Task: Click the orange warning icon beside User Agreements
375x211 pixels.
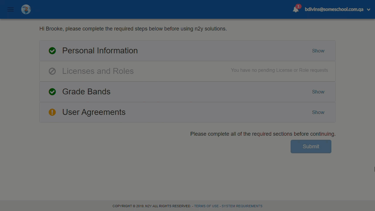Action: (x=52, y=112)
